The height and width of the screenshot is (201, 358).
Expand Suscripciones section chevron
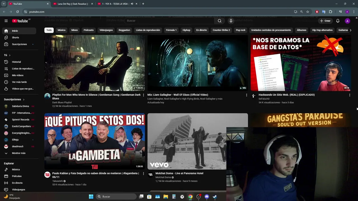coord(23,99)
